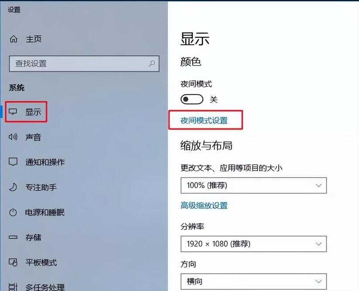Click the home icon beside 主页
Screen dimensions: 359x291
[x=14, y=39]
